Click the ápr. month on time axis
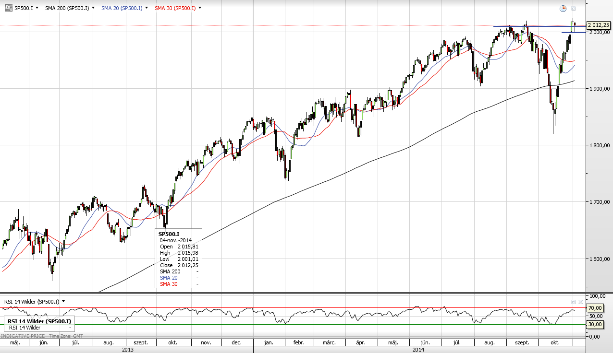613x353 pixels. click(361, 342)
